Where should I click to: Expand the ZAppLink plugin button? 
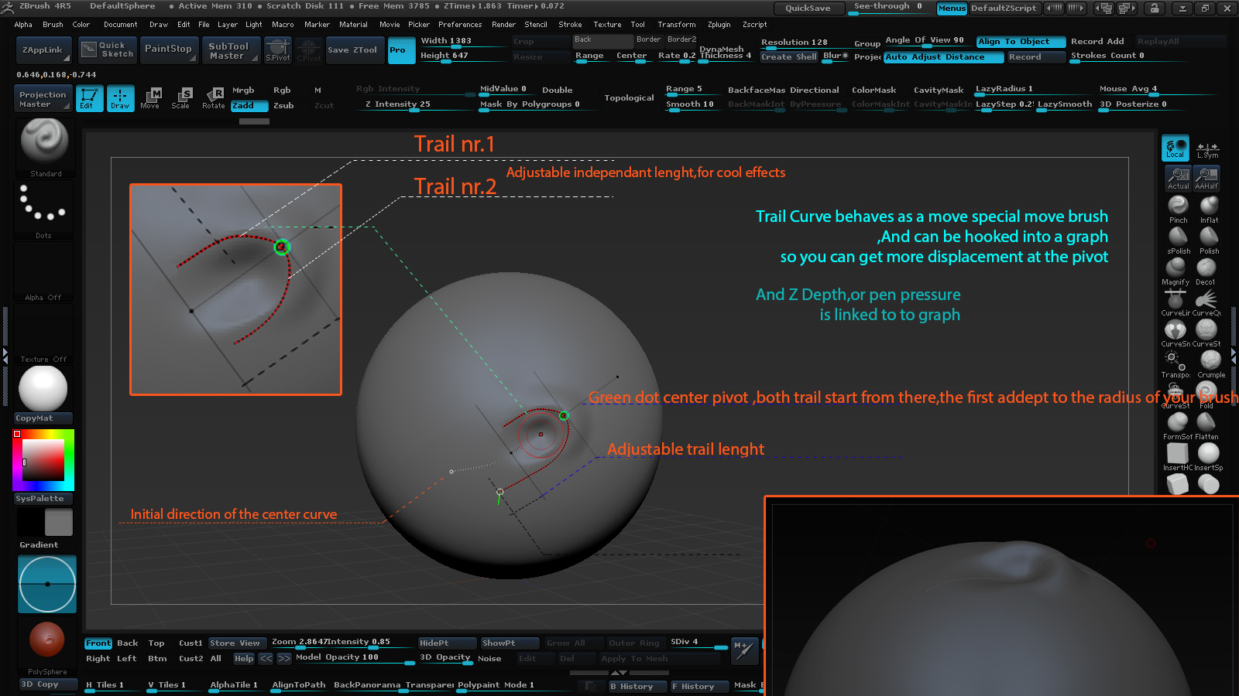pyautogui.click(x=43, y=49)
